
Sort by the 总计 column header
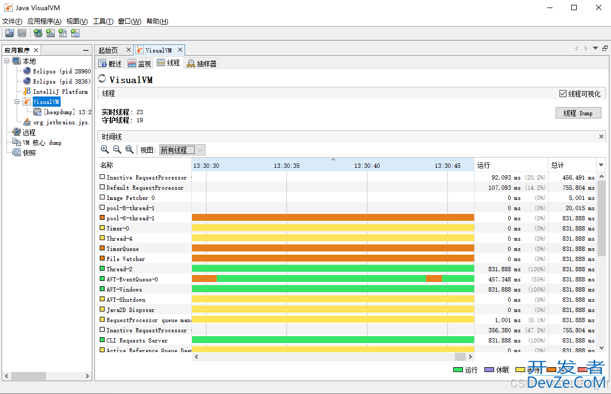pyautogui.click(x=572, y=165)
